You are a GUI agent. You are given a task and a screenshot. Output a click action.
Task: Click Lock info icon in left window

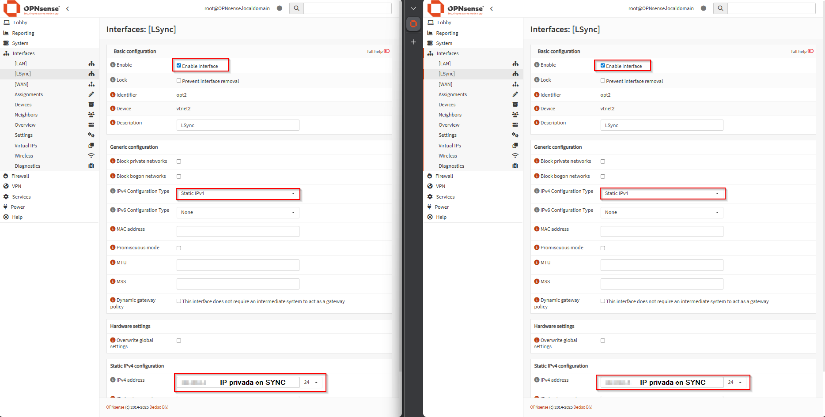pos(113,80)
